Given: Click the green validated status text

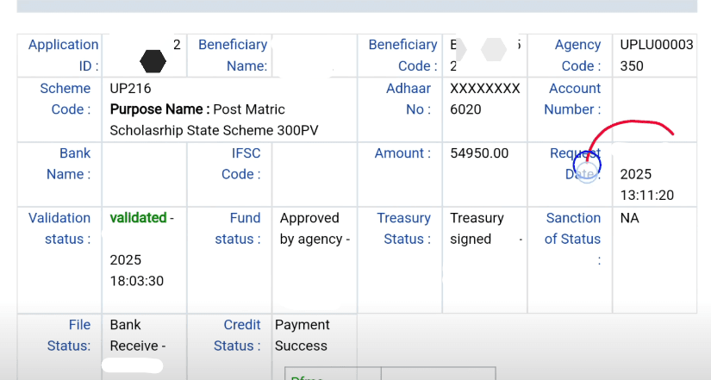Looking at the screenshot, I should tap(138, 218).
